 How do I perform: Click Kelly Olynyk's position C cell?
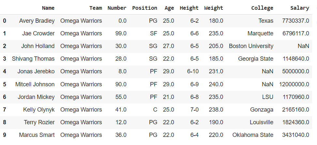point(155,109)
